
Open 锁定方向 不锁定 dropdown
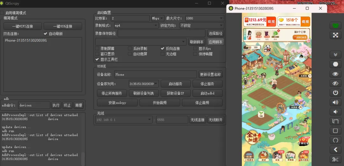[202, 26]
